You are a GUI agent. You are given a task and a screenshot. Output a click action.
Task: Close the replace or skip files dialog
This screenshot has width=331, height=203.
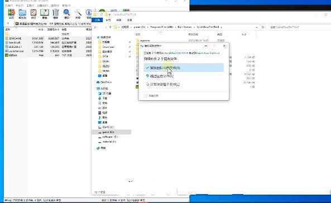pyautogui.click(x=224, y=46)
